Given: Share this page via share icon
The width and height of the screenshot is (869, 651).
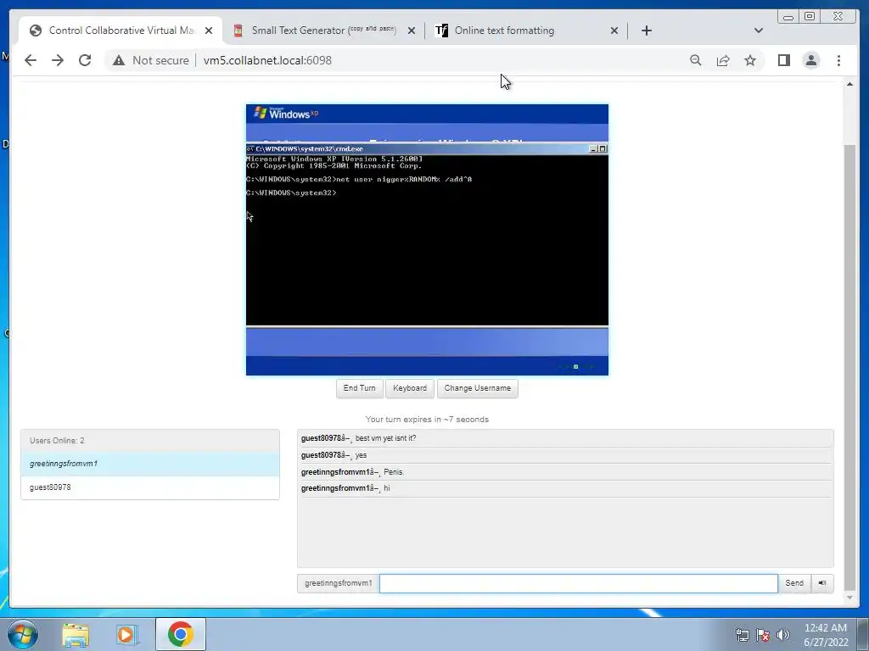Looking at the screenshot, I should click(723, 60).
